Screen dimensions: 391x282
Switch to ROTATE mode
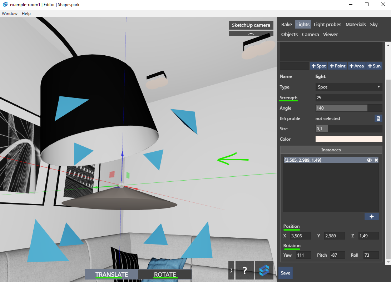(165, 274)
